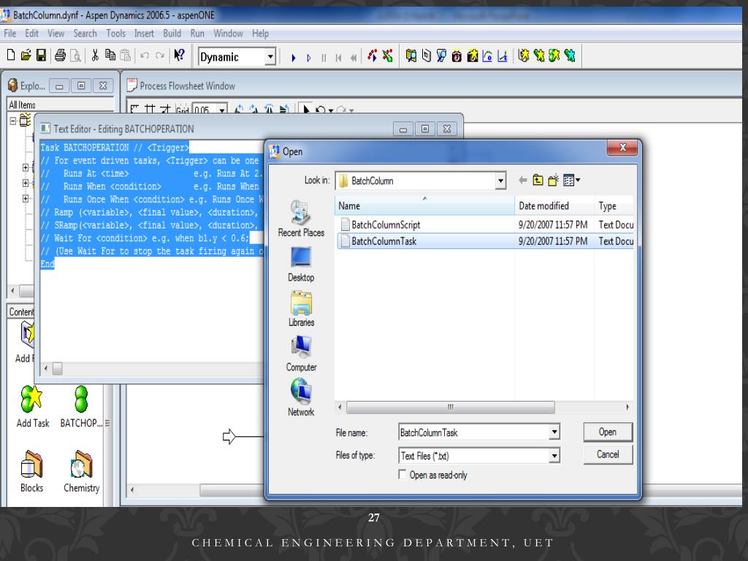The height and width of the screenshot is (561, 748).
Task: Go to Network in Open dialog sidebar
Action: coord(301,398)
